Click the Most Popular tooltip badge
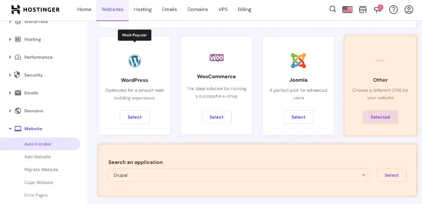 [x=135, y=35]
